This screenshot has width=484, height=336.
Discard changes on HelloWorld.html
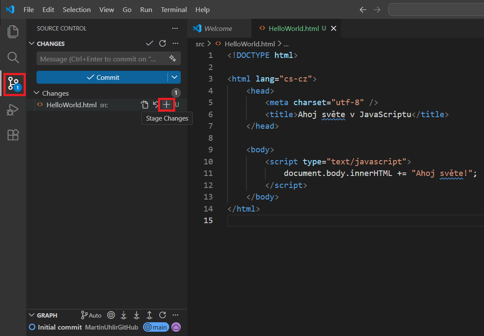point(155,104)
